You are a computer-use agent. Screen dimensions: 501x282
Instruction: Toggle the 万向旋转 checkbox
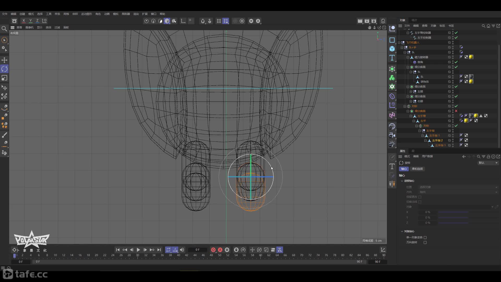425,243
